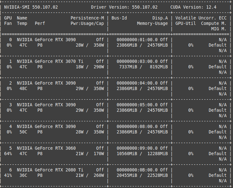Select the 'Persistence-M' column header
The width and height of the screenshot is (233, 188).
click(87, 18)
